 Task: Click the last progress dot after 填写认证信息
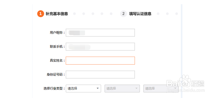(177, 14)
